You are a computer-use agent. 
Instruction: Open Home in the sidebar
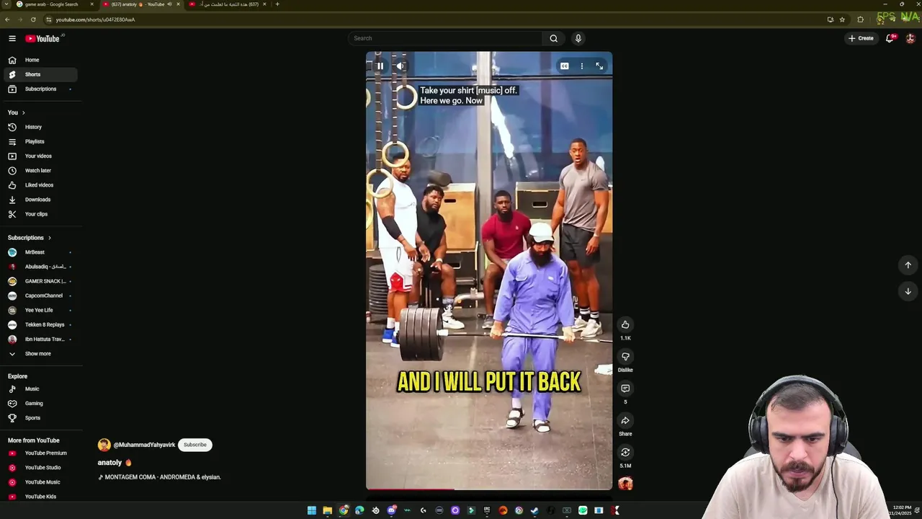click(x=40, y=60)
